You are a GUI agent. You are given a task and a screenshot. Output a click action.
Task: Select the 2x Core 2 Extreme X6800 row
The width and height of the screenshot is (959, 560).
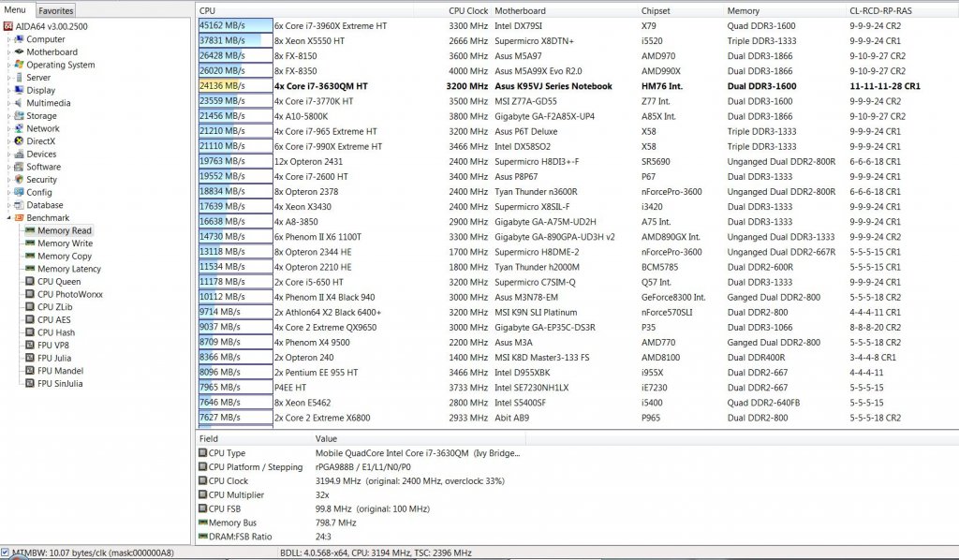[577, 418]
